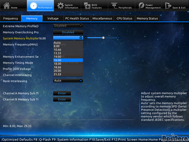Select the Memory tab
The height and width of the screenshot is (142, 189).
pos(32,19)
